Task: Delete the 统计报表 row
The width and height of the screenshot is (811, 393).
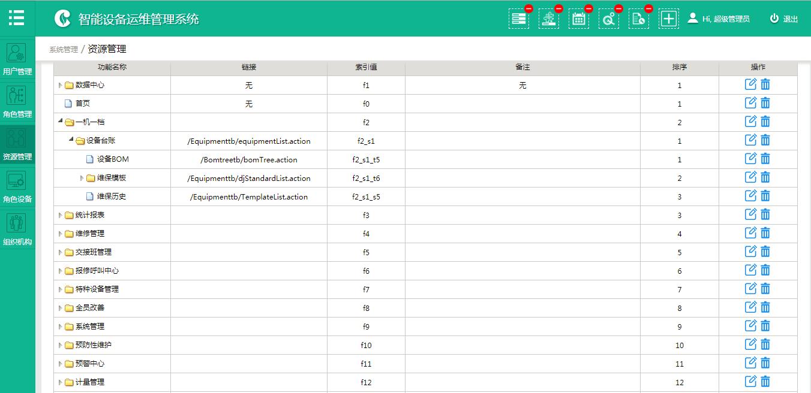Action: (765, 214)
